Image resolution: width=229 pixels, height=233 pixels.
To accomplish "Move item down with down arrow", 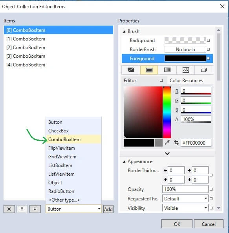I will [x=35, y=209].
